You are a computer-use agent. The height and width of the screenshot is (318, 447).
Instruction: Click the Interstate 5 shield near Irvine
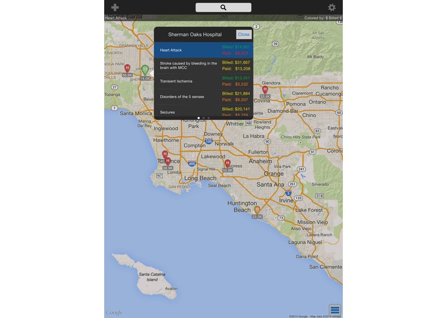pyautogui.click(x=288, y=193)
